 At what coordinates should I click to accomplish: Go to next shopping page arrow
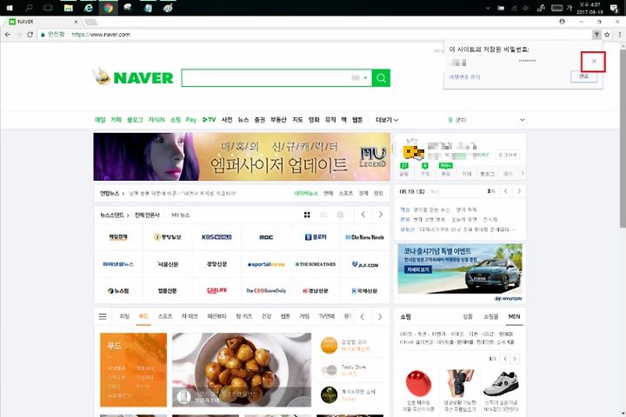515,359
